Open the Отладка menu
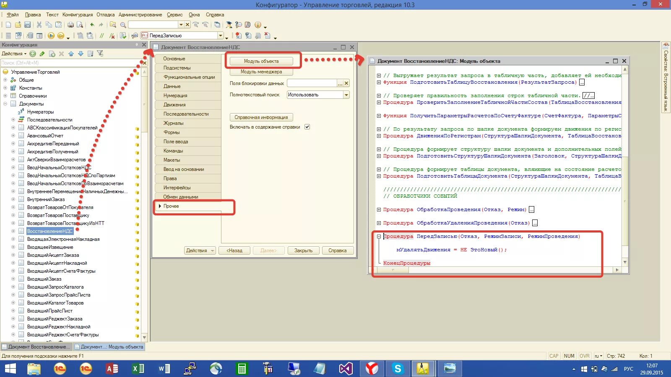The image size is (671, 377). coord(105,15)
